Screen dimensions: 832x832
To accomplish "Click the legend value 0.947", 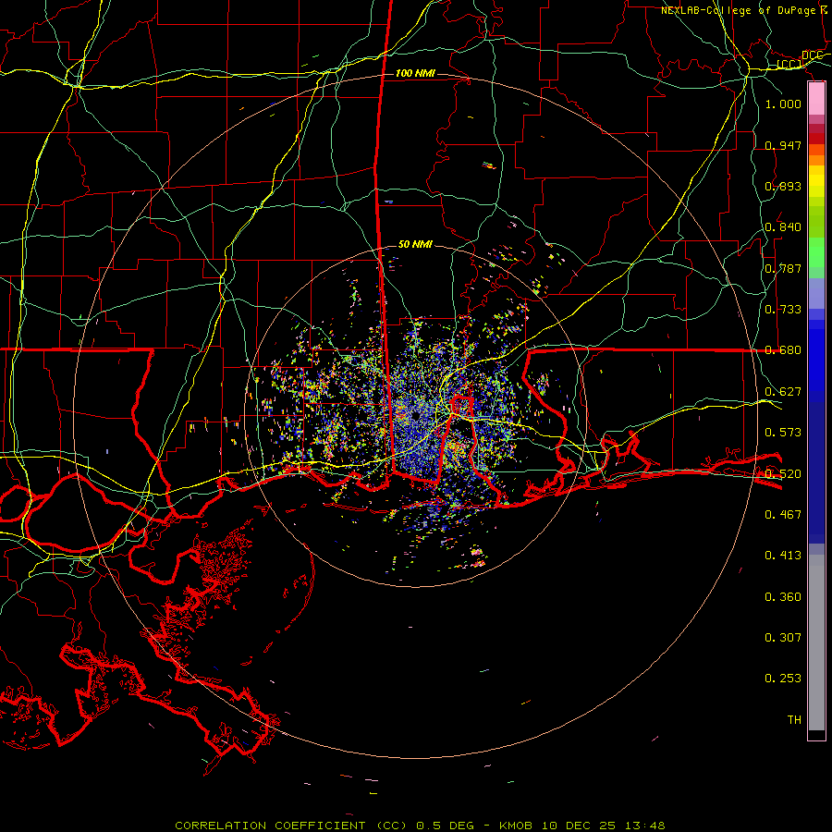I will [783, 145].
